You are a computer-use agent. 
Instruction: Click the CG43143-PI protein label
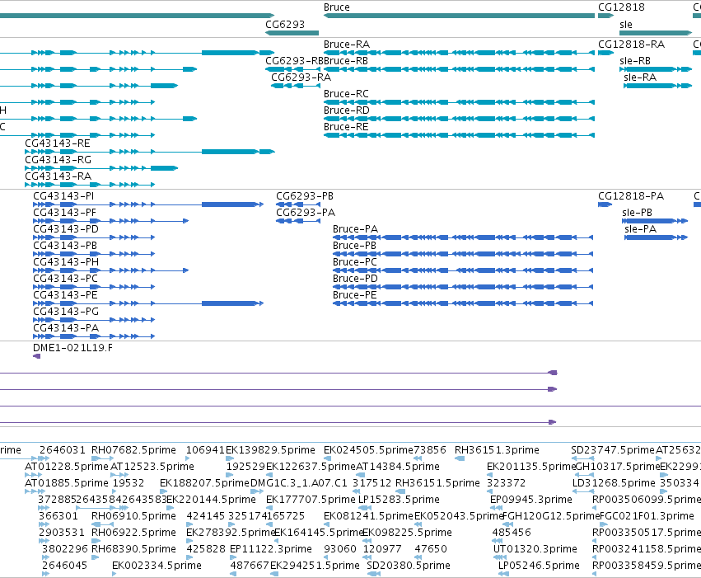pyautogui.click(x=63, y=196)
